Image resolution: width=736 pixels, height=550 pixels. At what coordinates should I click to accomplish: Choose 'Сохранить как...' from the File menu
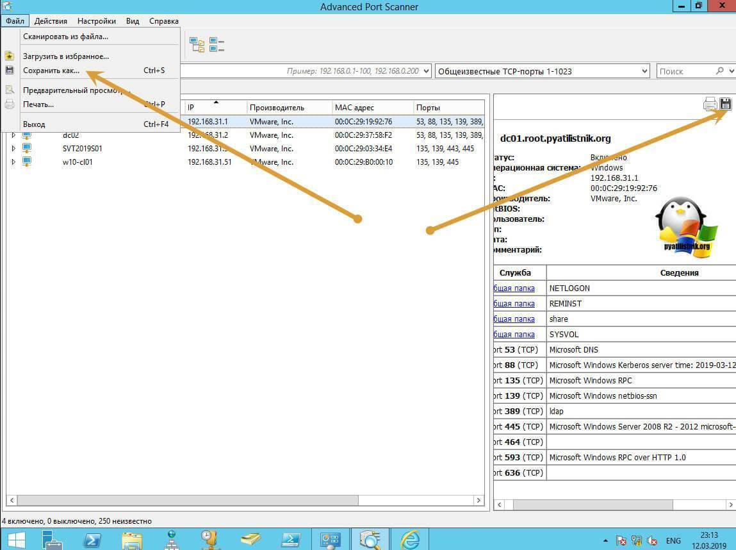51,71
